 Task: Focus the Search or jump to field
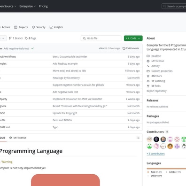click(174, 6)
